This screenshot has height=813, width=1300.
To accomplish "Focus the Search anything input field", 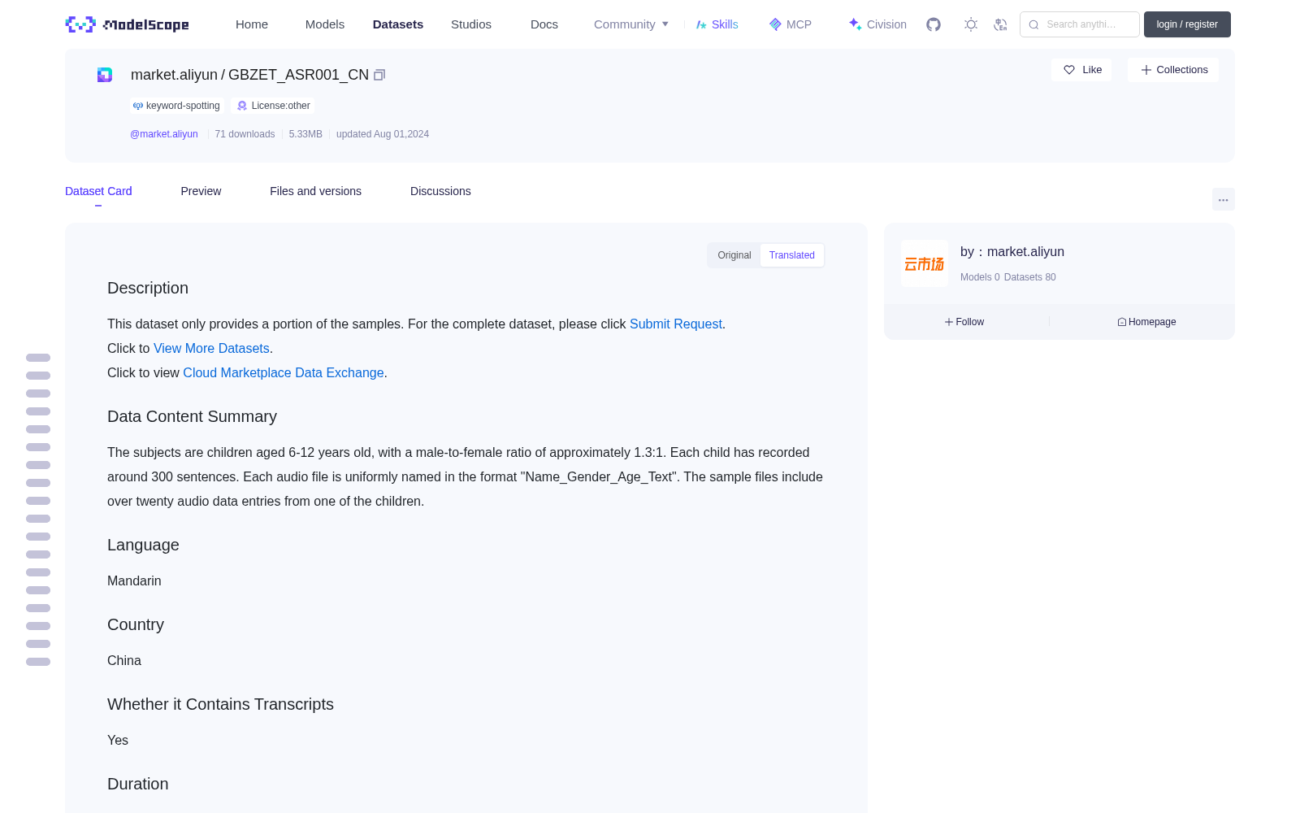I will coord(1080,24).
